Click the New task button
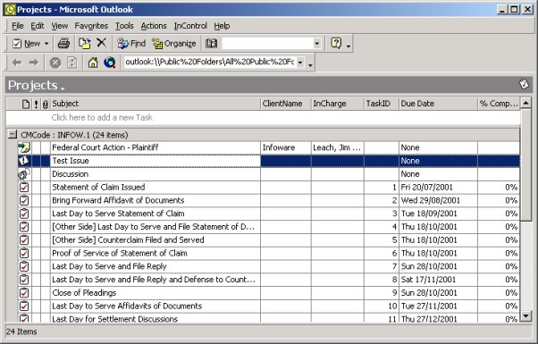The width and height of the screenshot is (538, 344). [x=26, y=44]
